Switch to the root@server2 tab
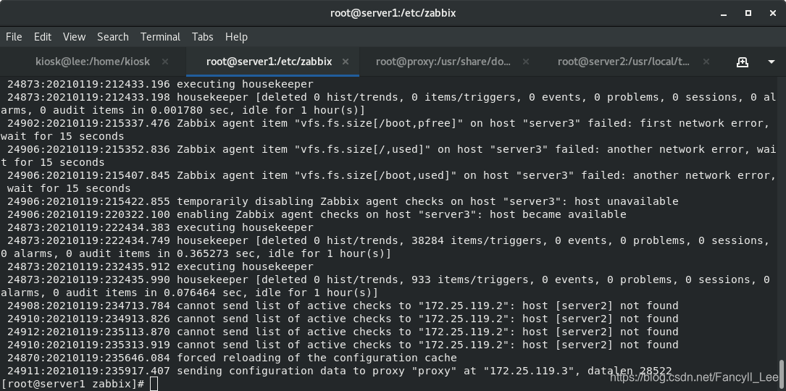Screen dimensions: 786x391 [624, 62]
